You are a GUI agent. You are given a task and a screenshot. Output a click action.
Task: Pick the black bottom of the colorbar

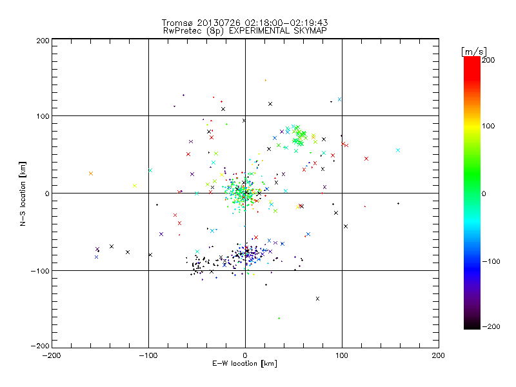472,324
